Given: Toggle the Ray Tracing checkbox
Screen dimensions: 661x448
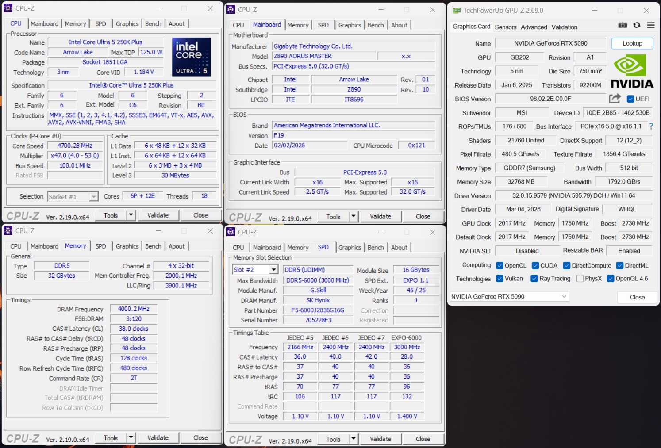Looking at the screenshot, I should (534, 279).
